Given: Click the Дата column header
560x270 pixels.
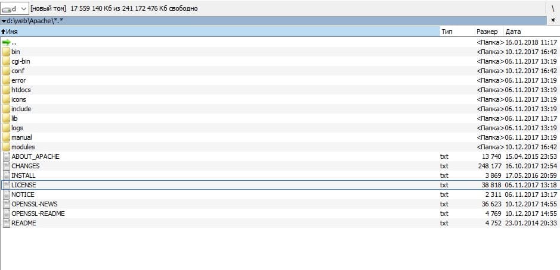Looking at the screenshot, I should pyautogui.click(x=531, y=32).
